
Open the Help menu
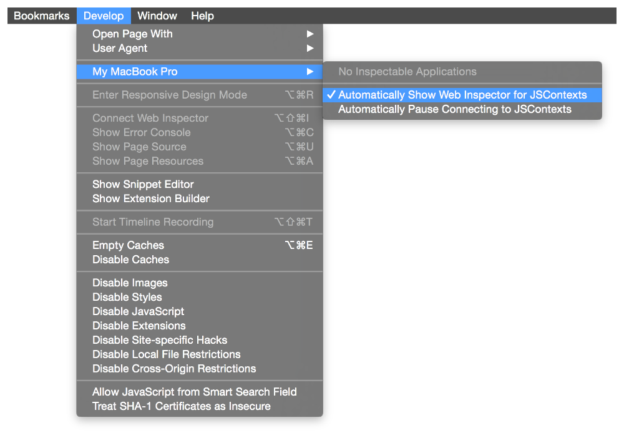(202, 16)
